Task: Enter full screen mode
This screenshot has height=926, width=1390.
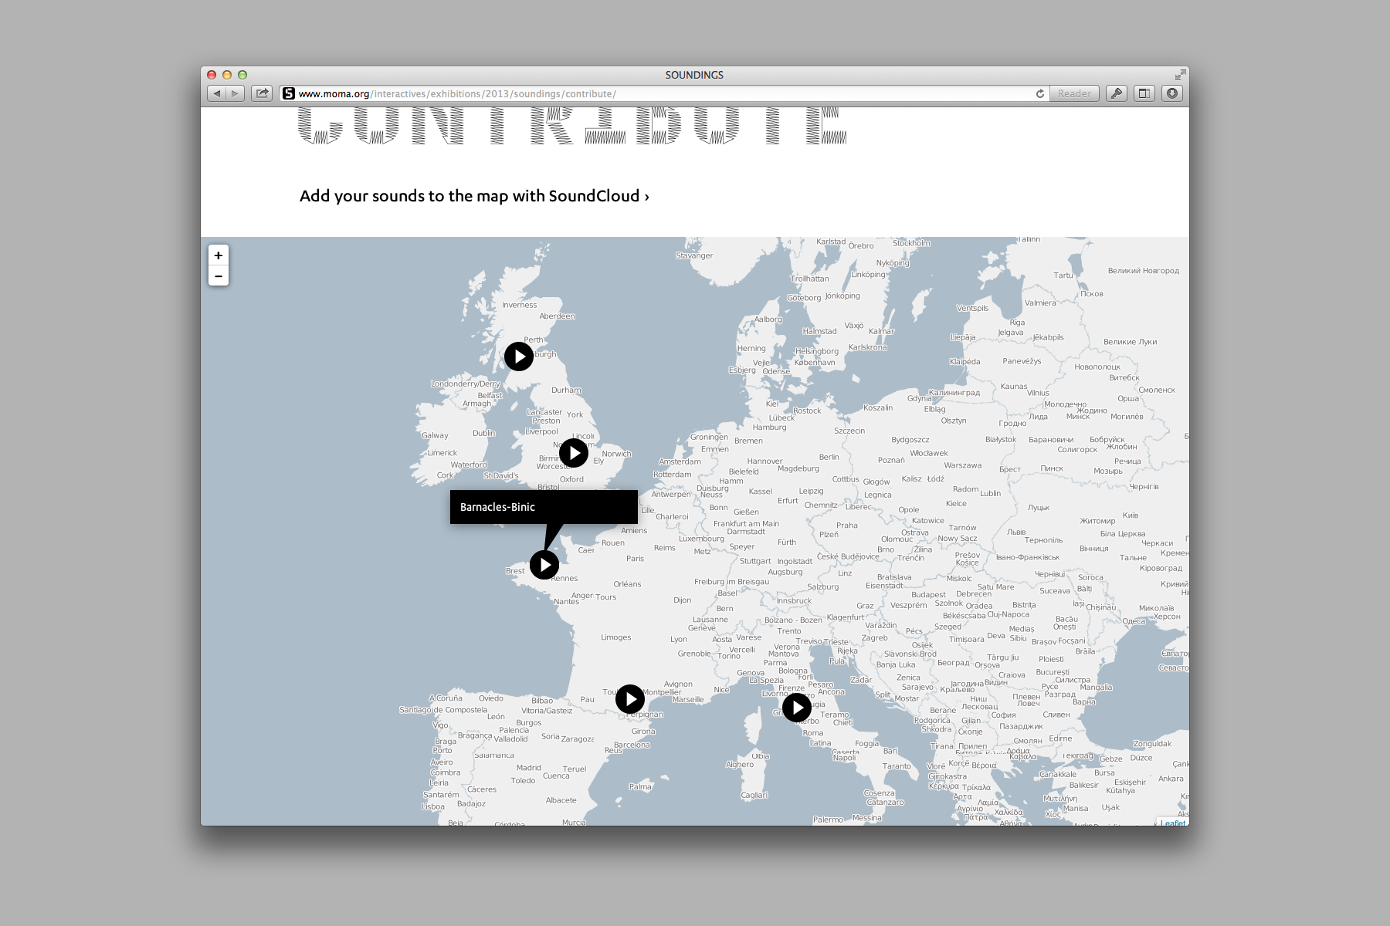Action: 1180,75
